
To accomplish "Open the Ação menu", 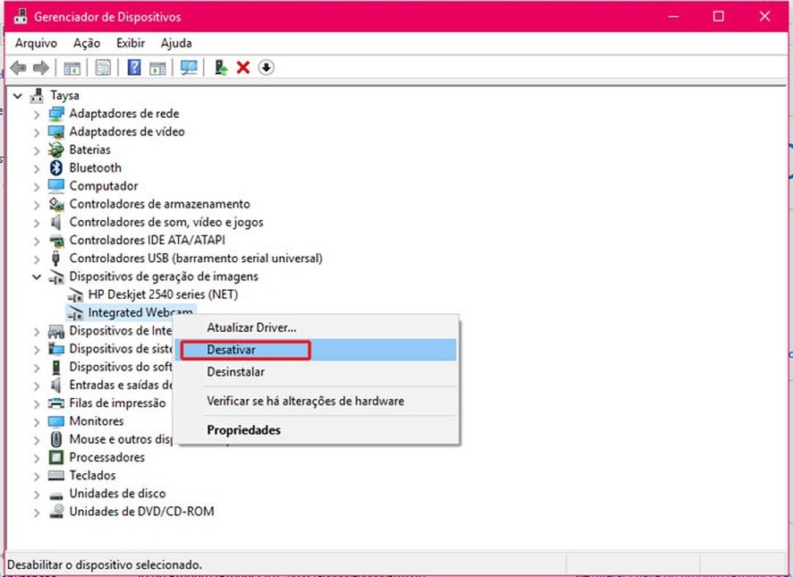I will [86, 43].
